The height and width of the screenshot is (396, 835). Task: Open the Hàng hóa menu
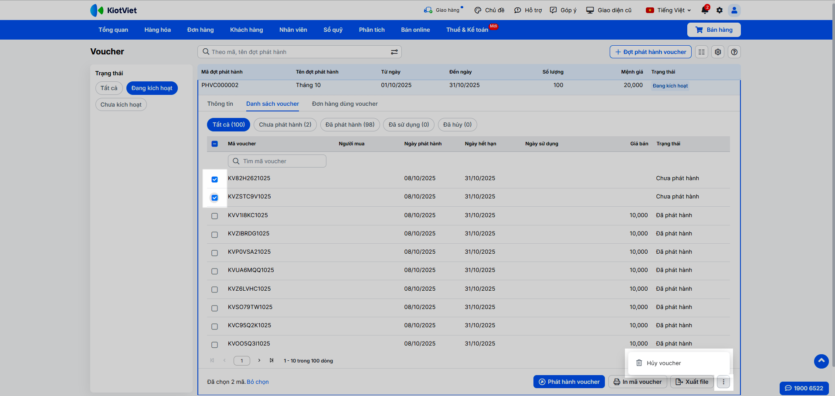click(x=157, y=30)
